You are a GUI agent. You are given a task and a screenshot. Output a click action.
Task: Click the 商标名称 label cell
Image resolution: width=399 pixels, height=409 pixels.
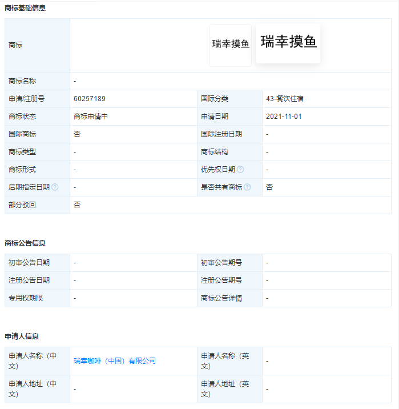click(37, 81)
